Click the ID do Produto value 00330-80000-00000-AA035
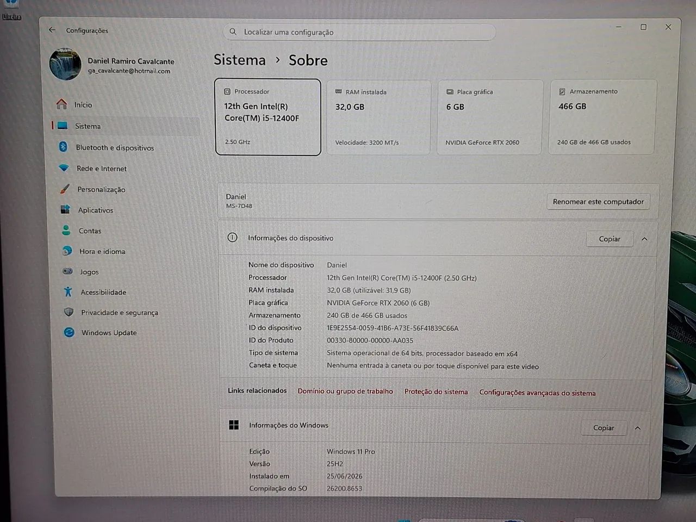 coord(370,340)
